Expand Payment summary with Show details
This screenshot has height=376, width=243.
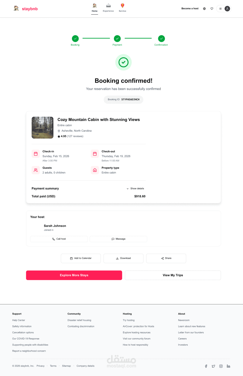click(135, 189)
